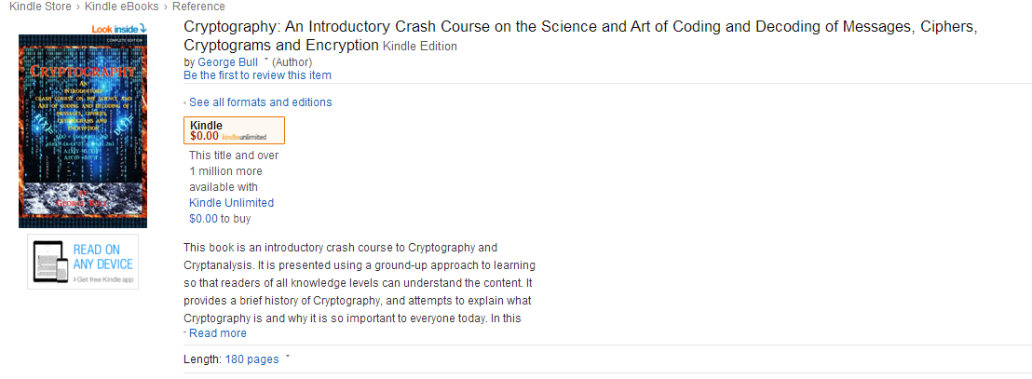Click the 180 pages length link
The height and width of the screenshot is (379, 1032).
pos(252,359)
